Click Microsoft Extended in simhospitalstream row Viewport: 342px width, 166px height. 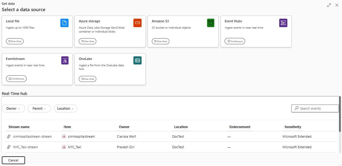(297, 137)
